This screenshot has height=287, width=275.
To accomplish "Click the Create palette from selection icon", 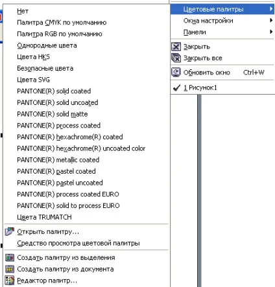I will [10, 258].
